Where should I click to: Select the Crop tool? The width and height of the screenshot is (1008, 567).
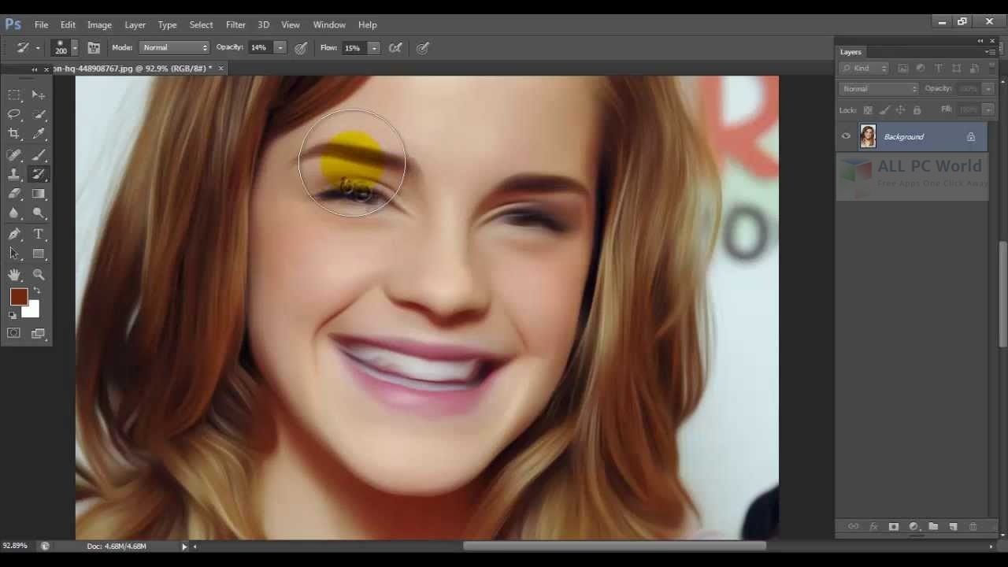(x=14, y=134)
